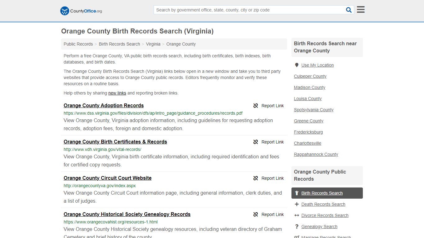Image resolution: width=424 pixels, height=238 pixels.
Task: Select Louisa County
Action: [x=308, y=99]
